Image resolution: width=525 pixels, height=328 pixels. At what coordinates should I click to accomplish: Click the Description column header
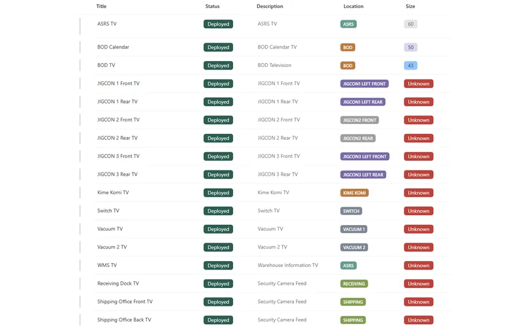(270, 7)
